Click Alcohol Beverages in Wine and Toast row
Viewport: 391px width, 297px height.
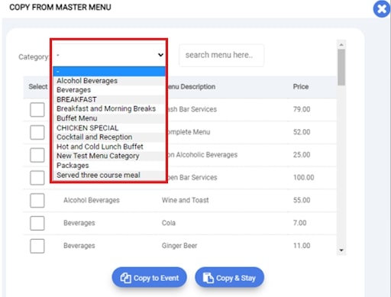[92, 200]
